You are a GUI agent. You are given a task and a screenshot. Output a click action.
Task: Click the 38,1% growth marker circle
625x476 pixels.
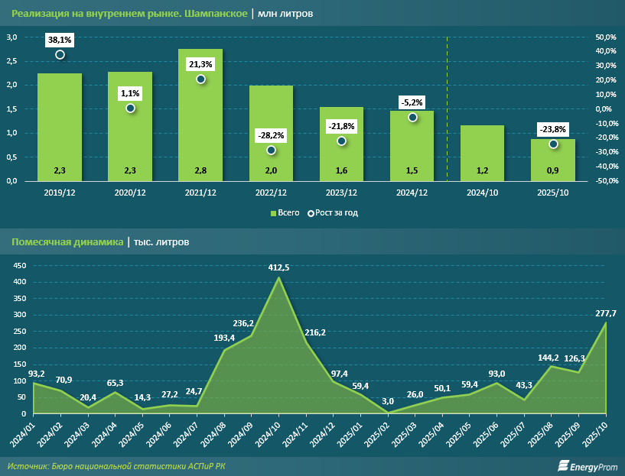point(60,55)
